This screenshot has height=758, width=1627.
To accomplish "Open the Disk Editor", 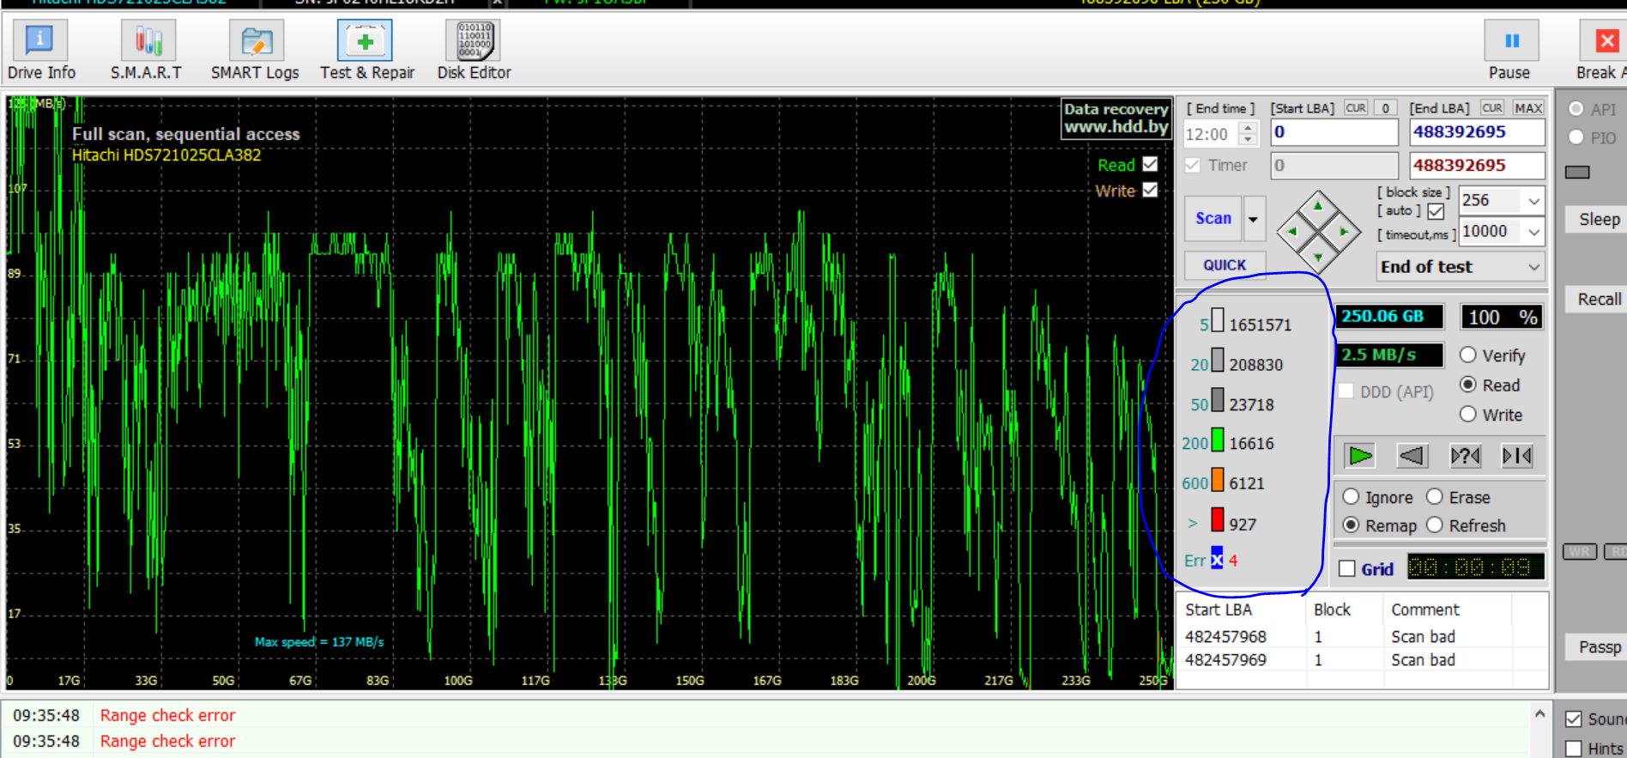I will pyautogui.click(x=474, y=52).
